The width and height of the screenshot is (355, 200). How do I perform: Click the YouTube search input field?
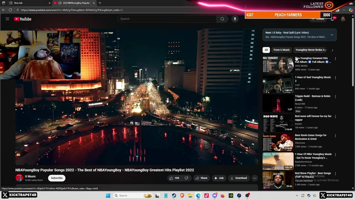pyautogui.click(x=168, y=19)
